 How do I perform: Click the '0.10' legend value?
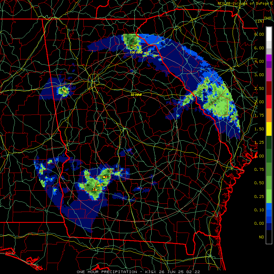pos(259,210)
